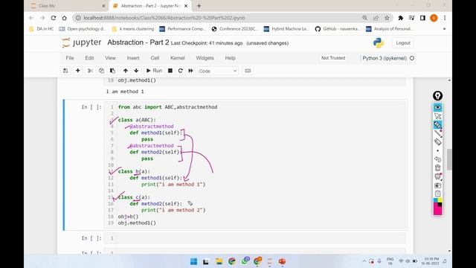Rename notebook via Abstraction - Part 2 title

pos(138,42)
